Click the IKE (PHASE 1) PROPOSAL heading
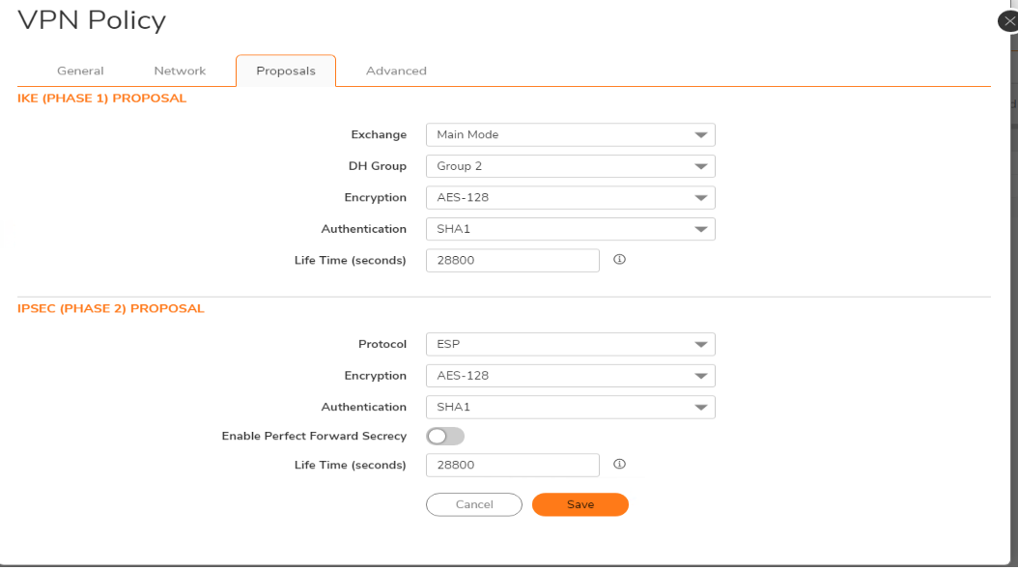This screenshot has height=570, width=1018. pyautogui.click(x=102, y=99)
